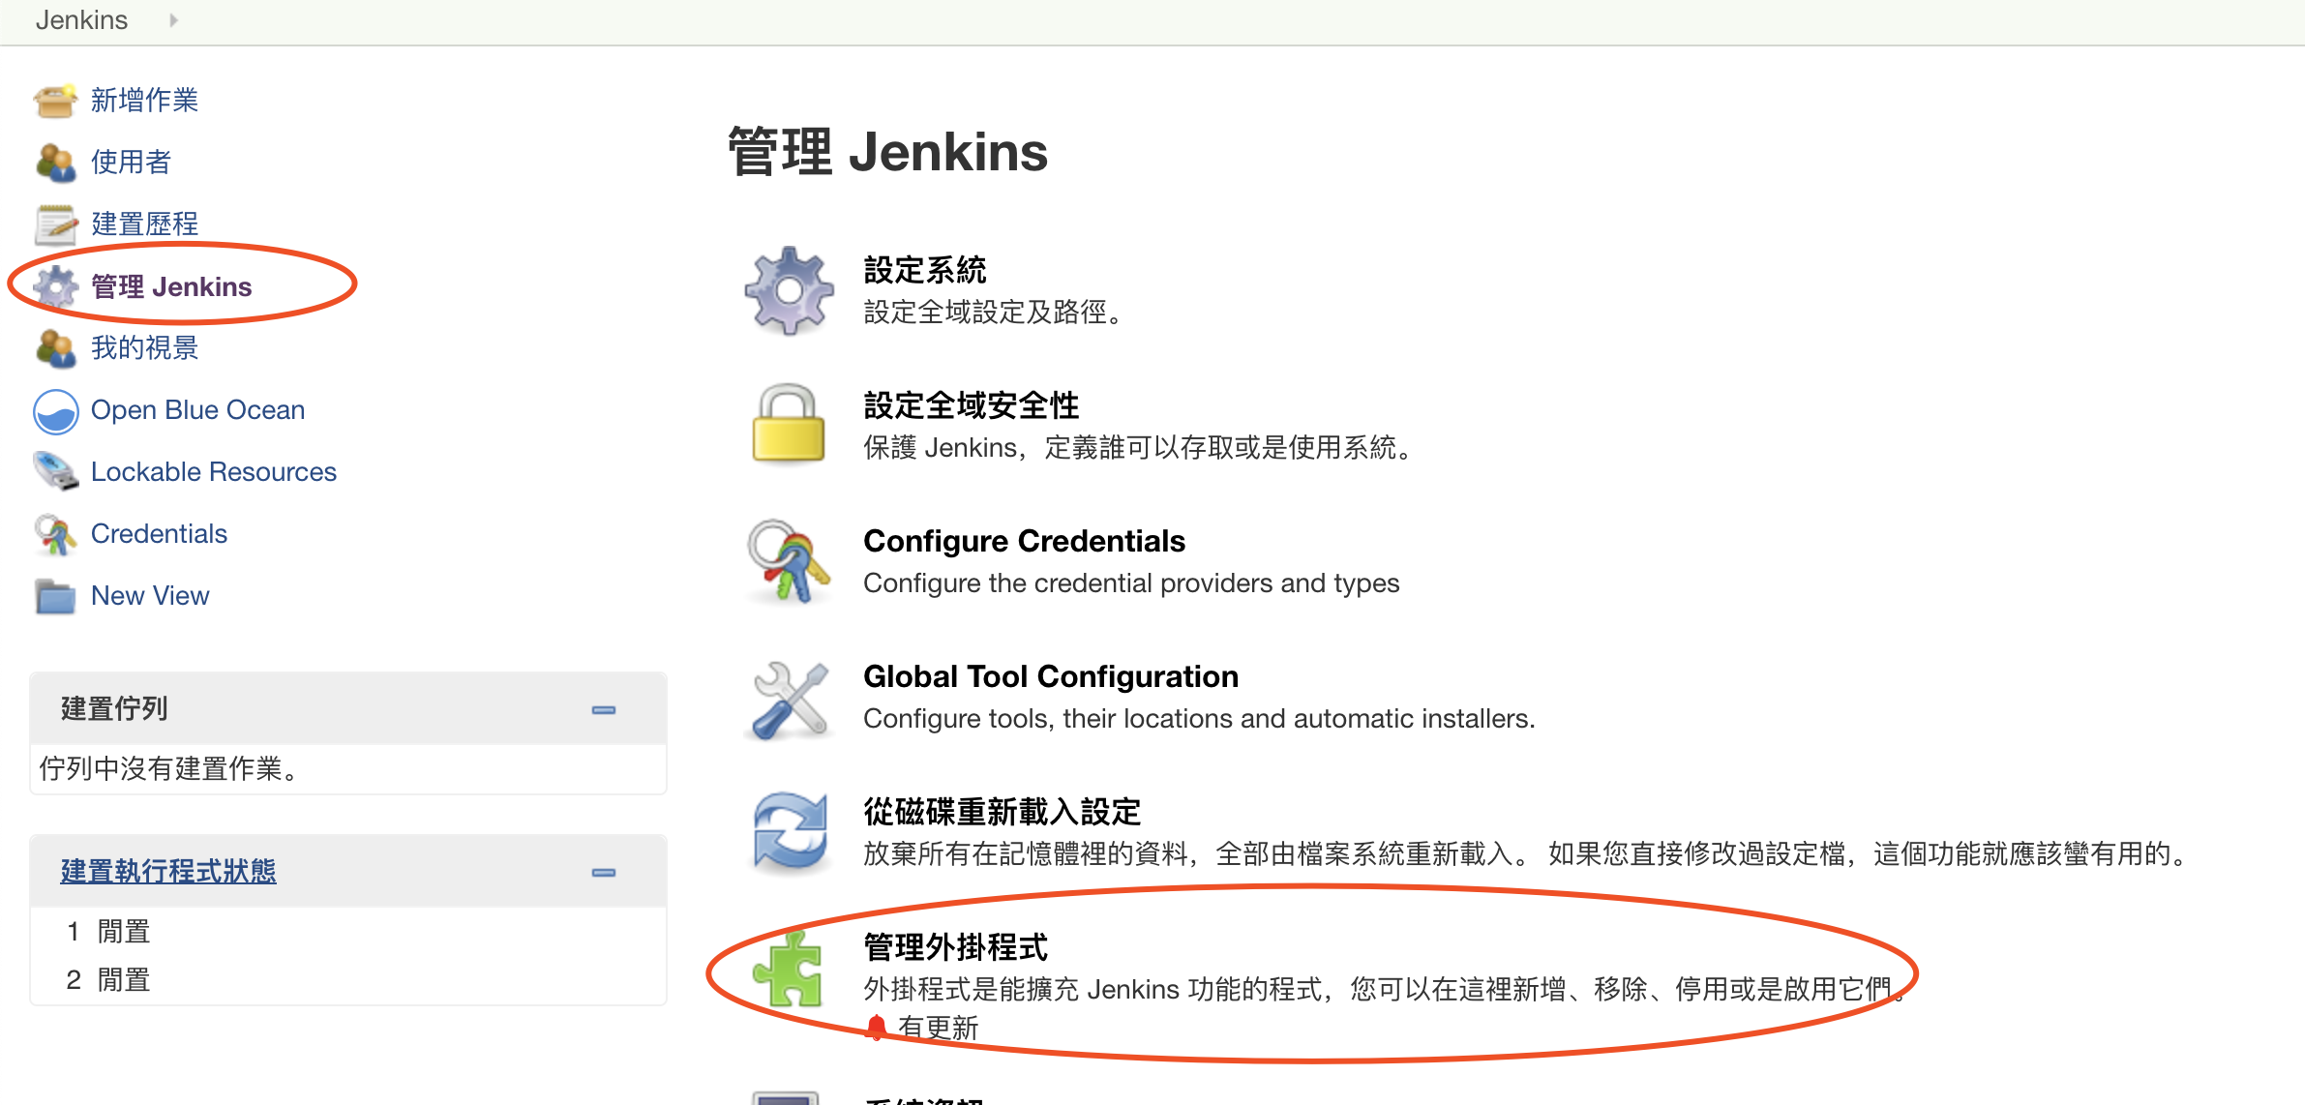Click the 佇列中沒有建置作業 text
This screenshot has width=2305, height=1105.
[170, 769]
